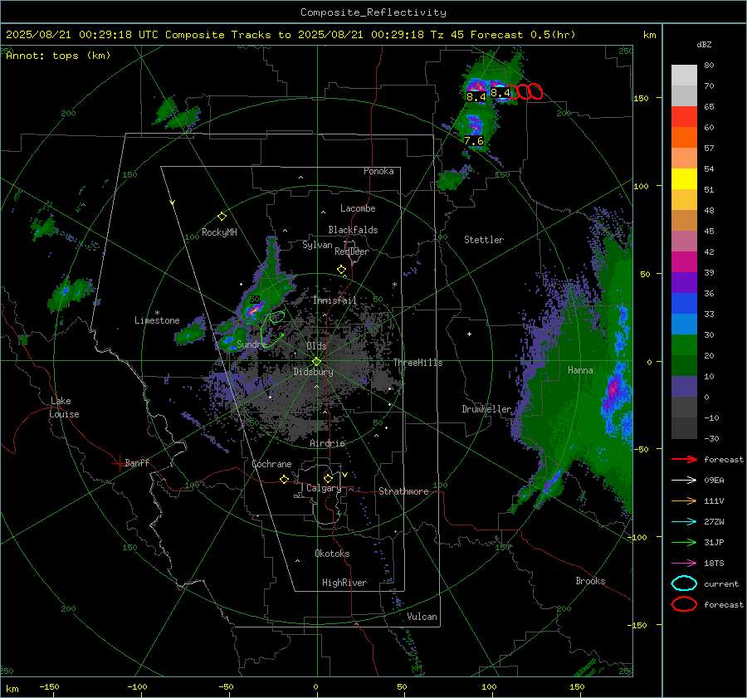Viewport: 747px width, 698px height.
Task: Select the green 31JP arrow legend icon
Action: pos(684,542)
